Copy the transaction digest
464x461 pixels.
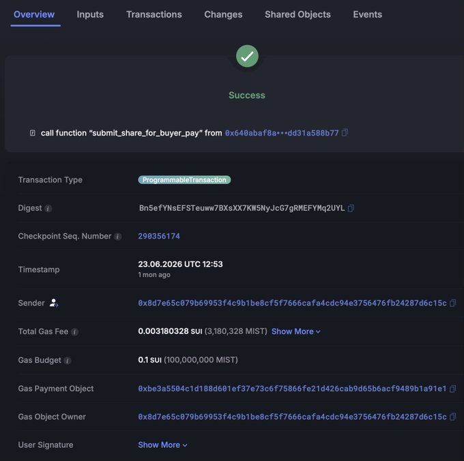click(351, 208)
